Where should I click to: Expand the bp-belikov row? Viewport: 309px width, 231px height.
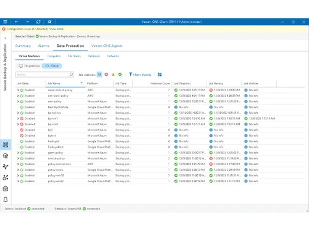click(18, 113)
